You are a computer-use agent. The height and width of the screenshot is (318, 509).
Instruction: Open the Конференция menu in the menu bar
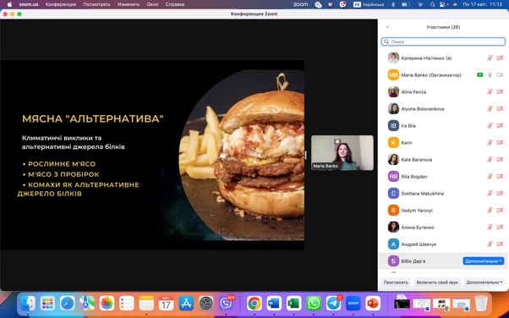(61, 4)
